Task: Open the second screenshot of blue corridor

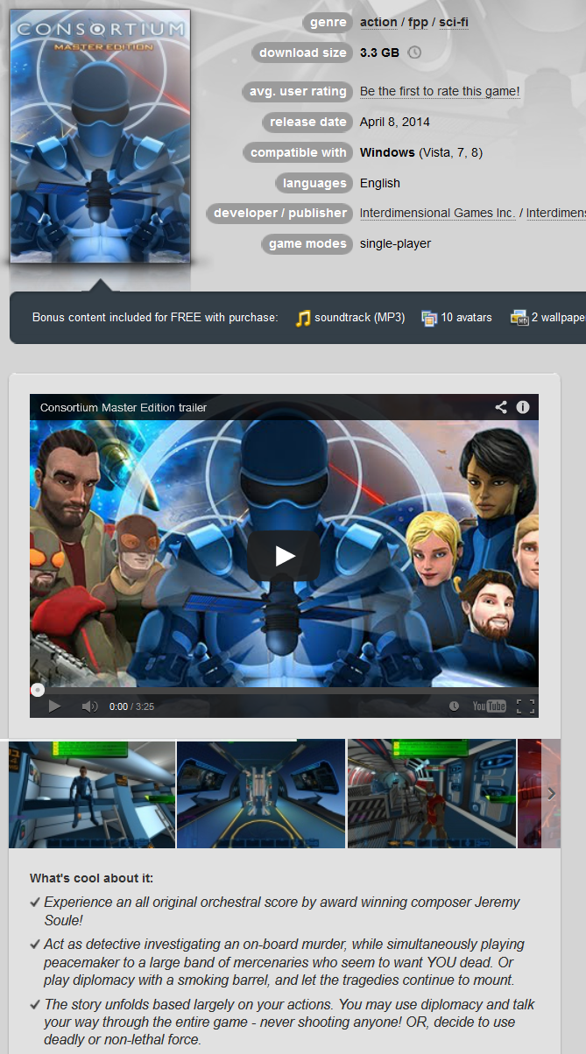Action: pyautogui.click(x=261, y=794)
